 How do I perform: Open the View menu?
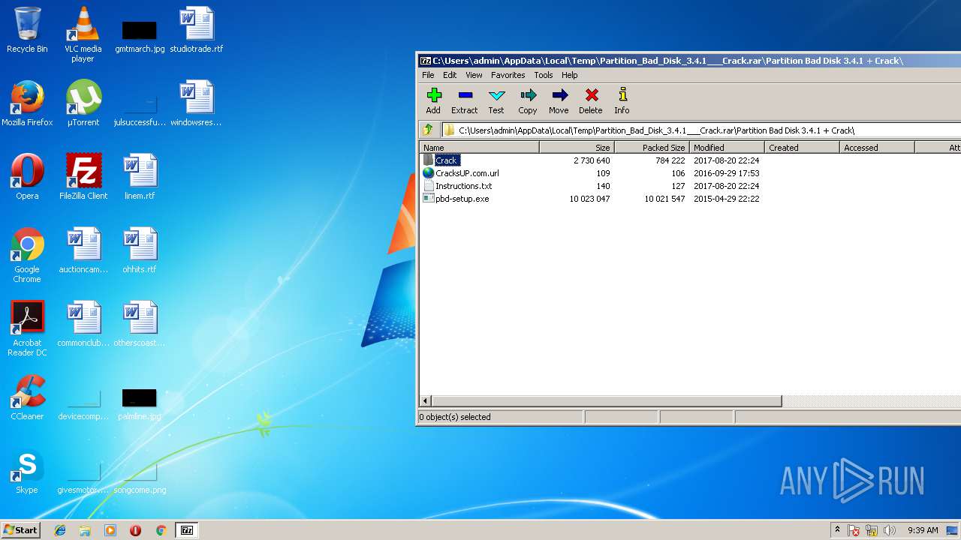[474, 75]
